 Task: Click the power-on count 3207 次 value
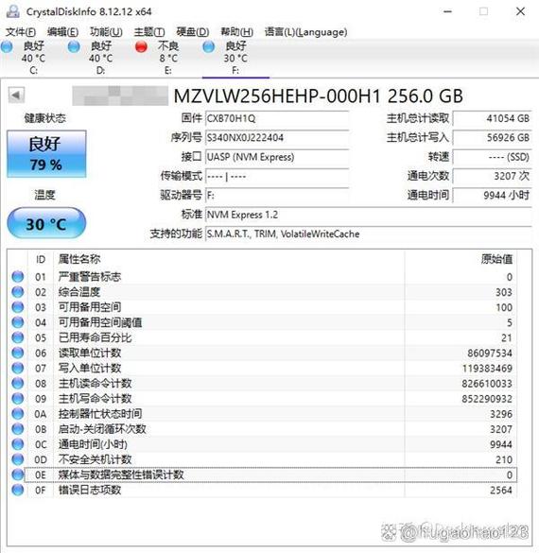pos(492,176)
